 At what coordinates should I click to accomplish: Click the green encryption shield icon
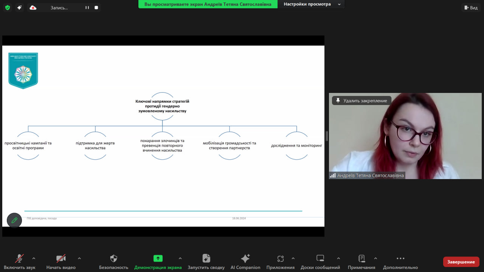click(x=8, y=8)
